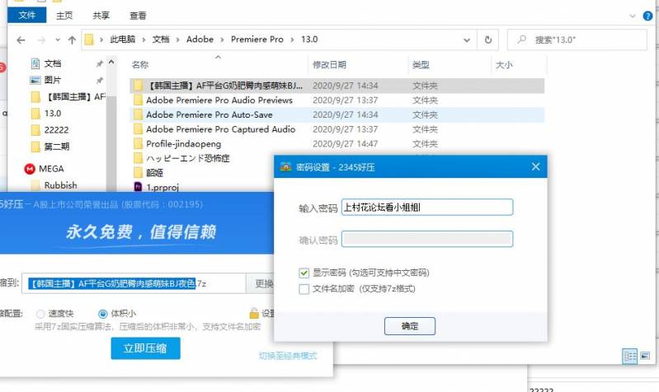The image size is (659, 392).
Task: Select Profile-jindaopeng folder
Action: [x=183, y=144]
